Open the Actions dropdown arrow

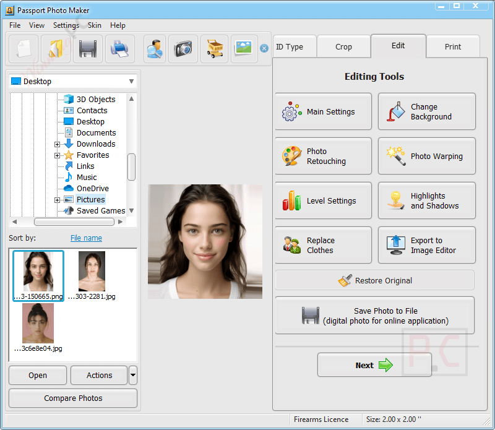[x=133, y=375]
